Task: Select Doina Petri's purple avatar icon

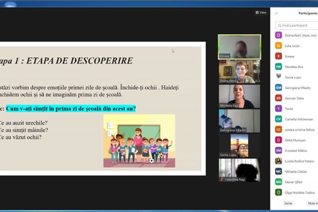Action: point(278,35)
